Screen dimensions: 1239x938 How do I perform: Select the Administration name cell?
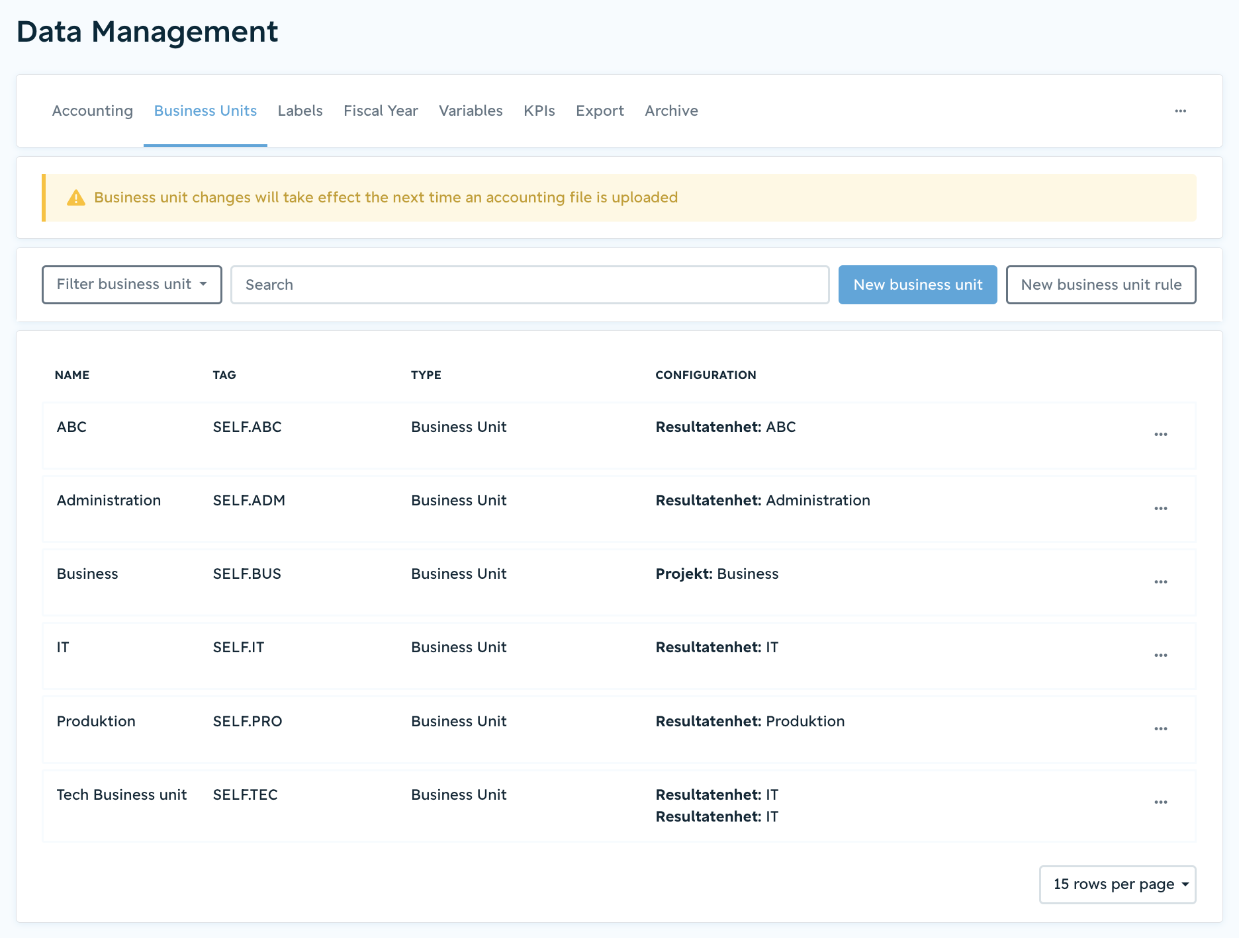(109, 501)
